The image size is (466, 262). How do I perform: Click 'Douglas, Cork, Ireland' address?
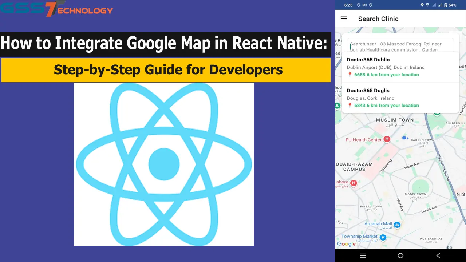coord(371,98)
